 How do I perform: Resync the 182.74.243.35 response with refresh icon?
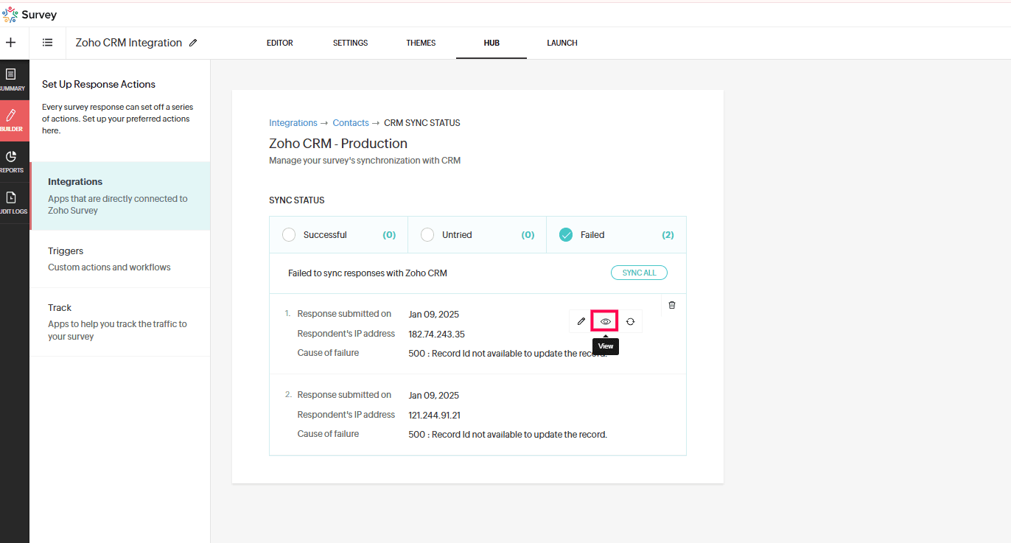[x=630, y=321]
